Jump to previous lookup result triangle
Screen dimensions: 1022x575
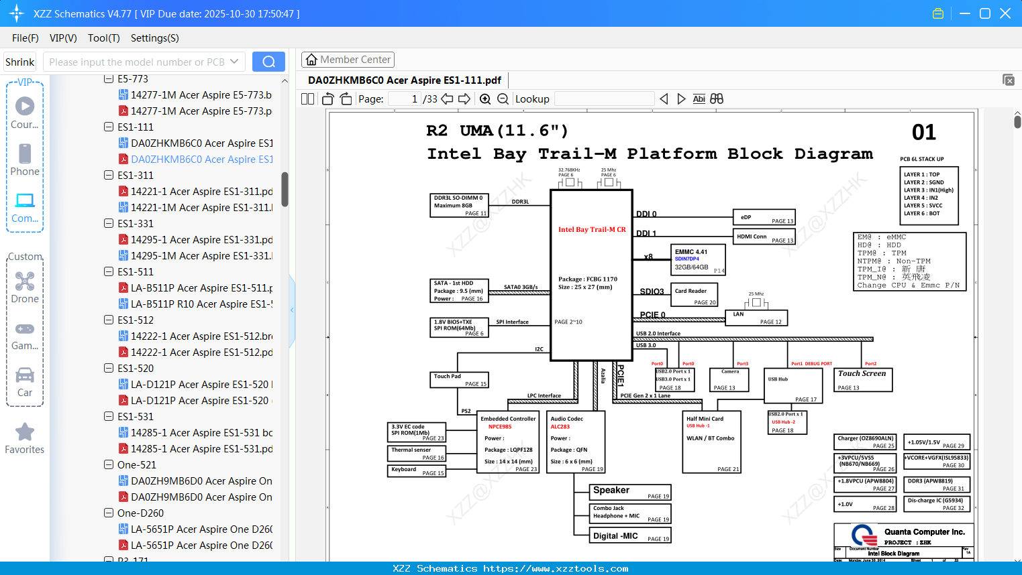point(664,99)
